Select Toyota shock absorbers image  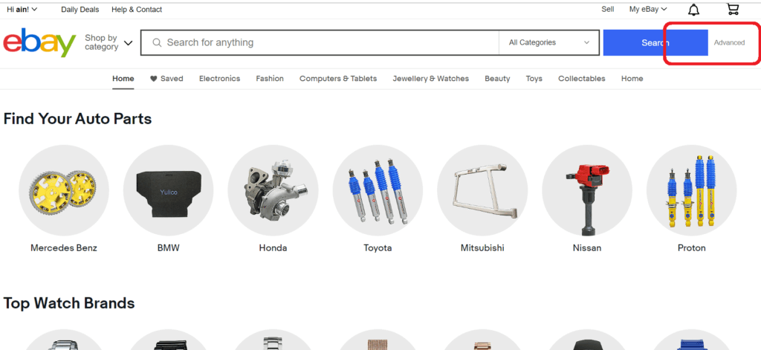click(378, 189)
